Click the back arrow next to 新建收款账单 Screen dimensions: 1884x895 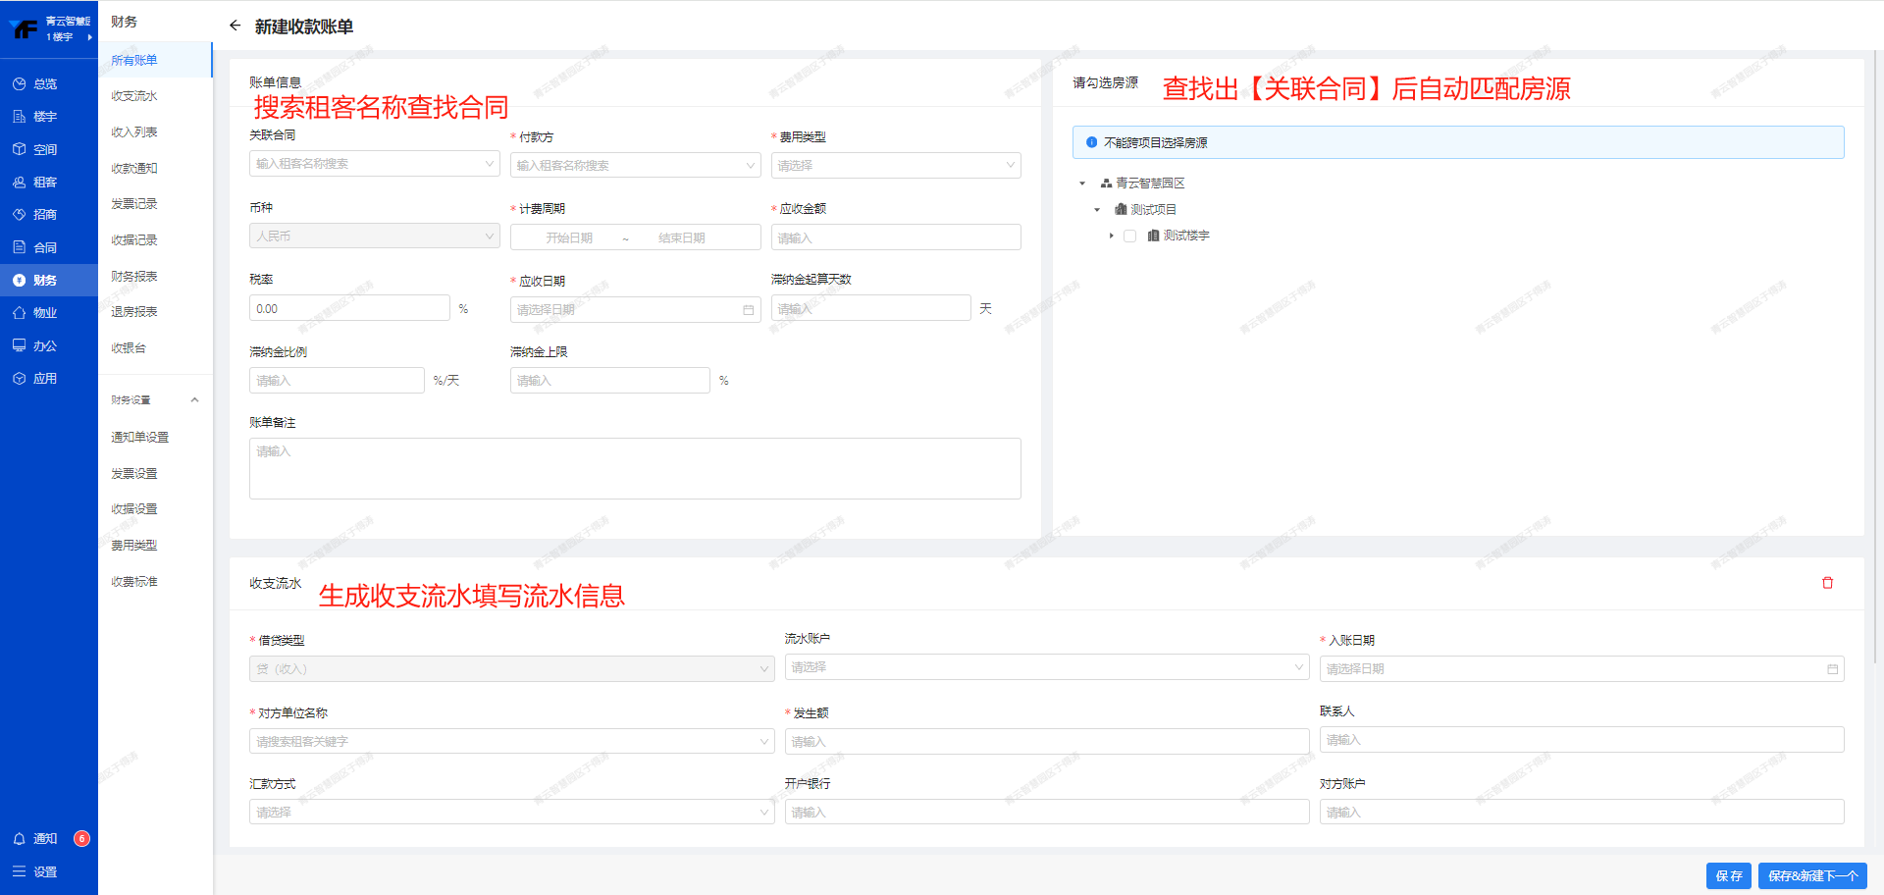(x=235, y=26)
